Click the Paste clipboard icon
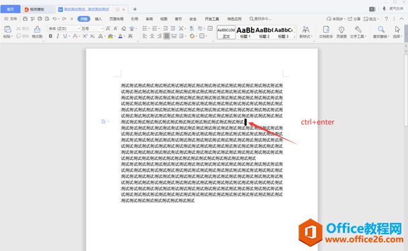 tap(8, 29)
